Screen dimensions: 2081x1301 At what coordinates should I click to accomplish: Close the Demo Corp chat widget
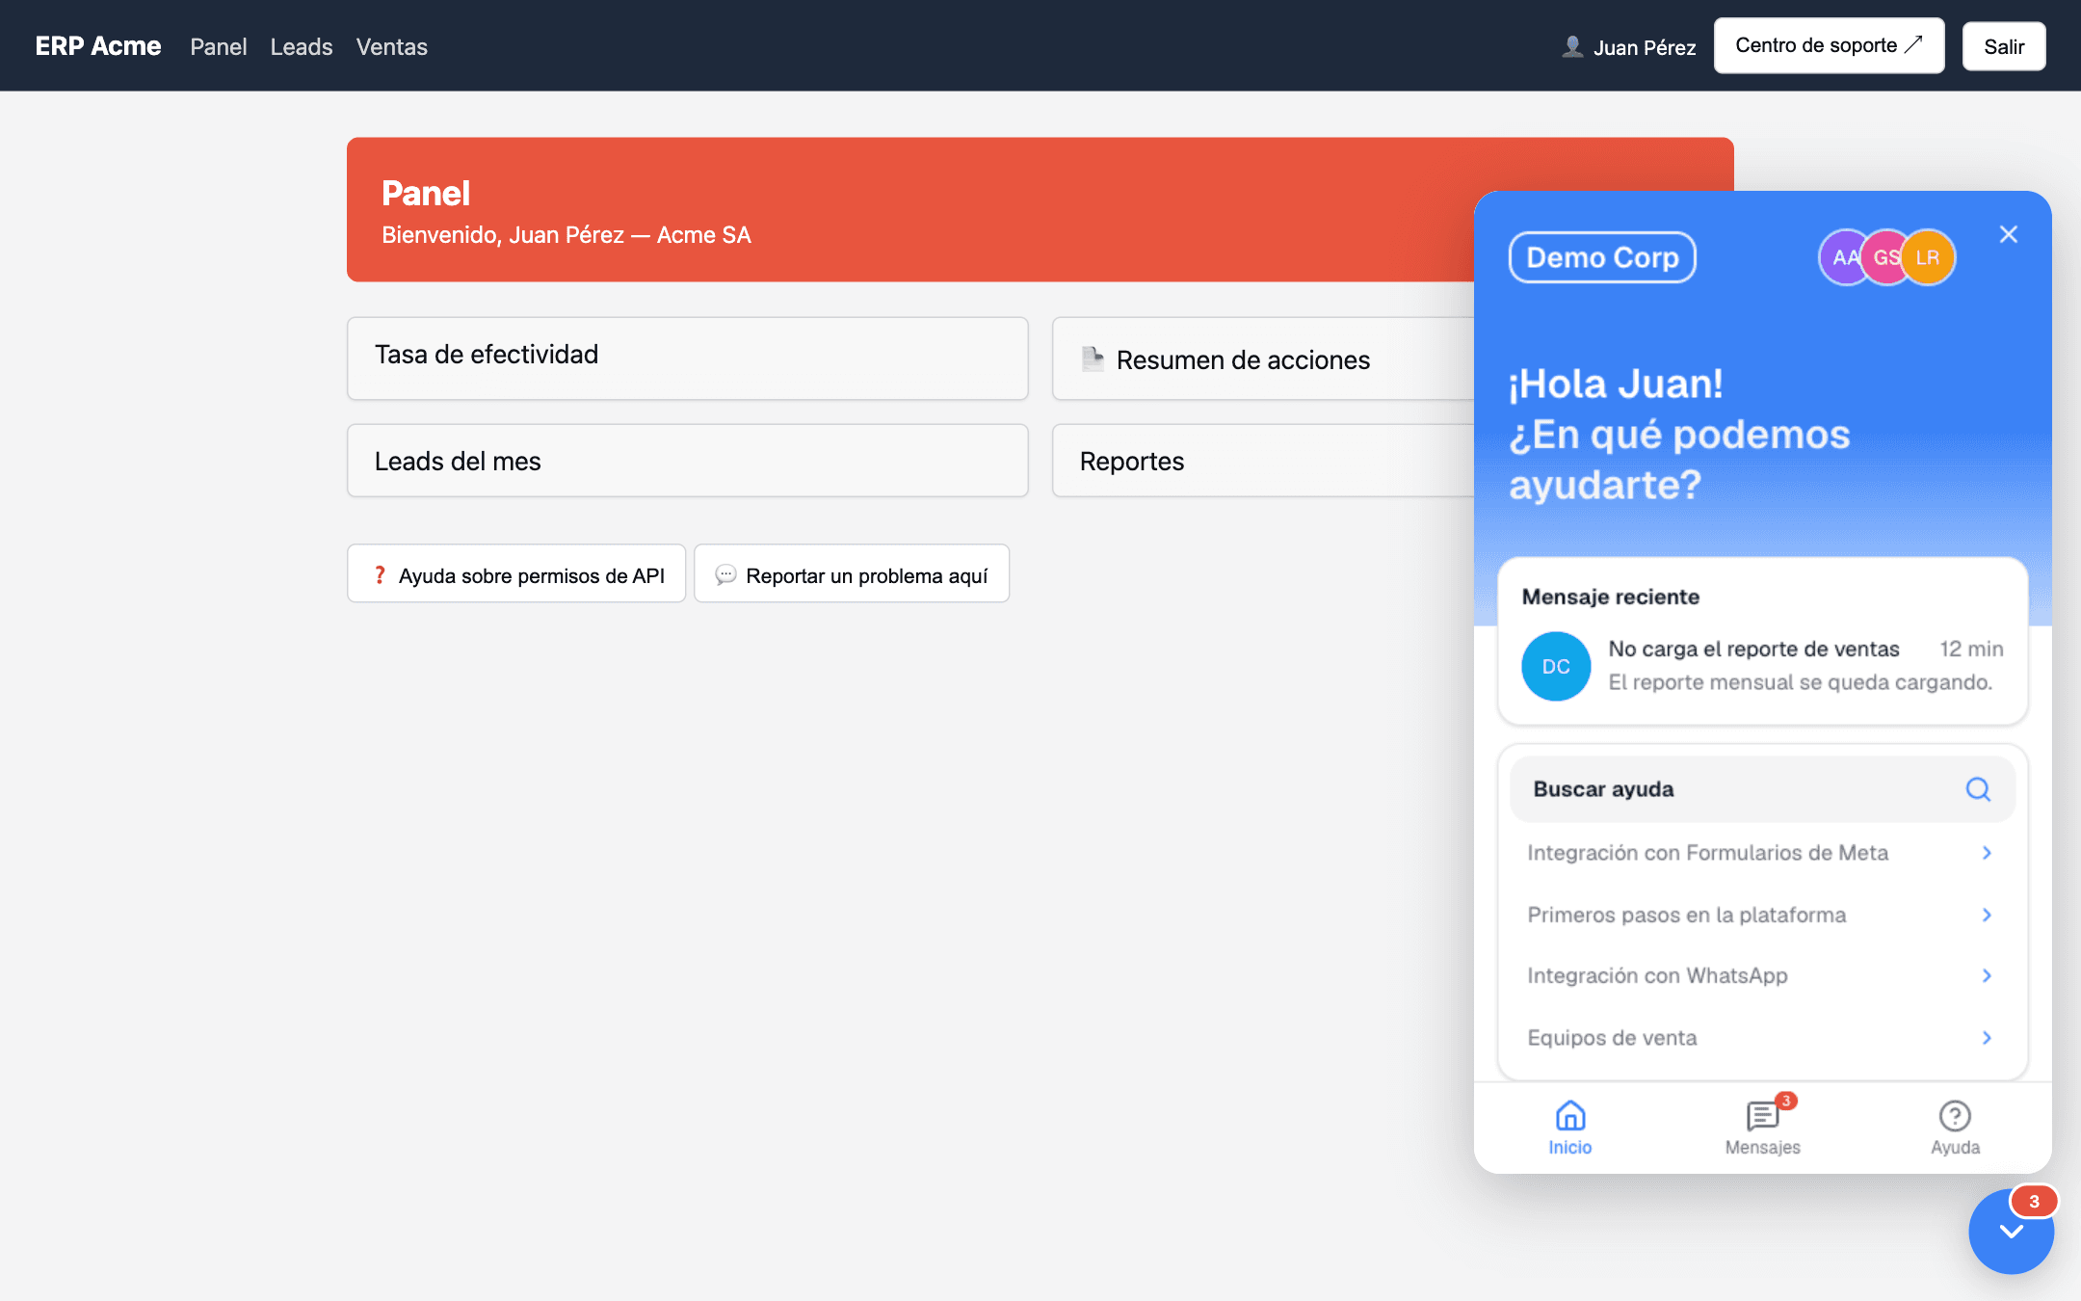pyautogui.click(x=2009, y=234)
